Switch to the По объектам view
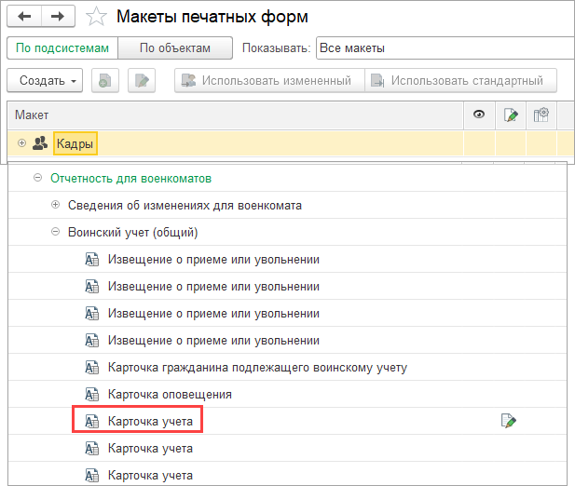The width and height of the screenshot is (575, 486). tap(175, 47)
